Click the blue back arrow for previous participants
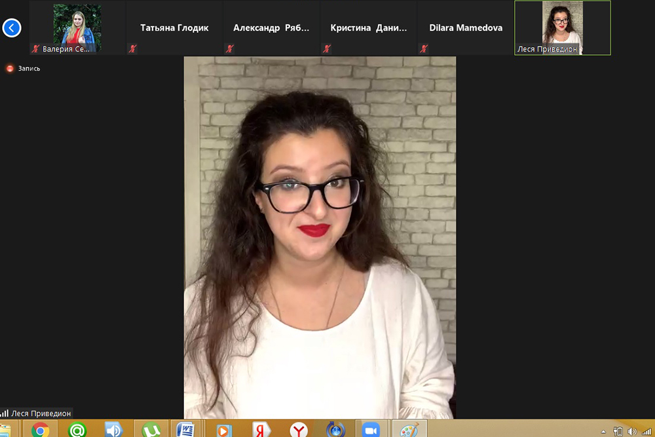The height and width of the screenshot is (437, 655). click(x=12, y=28)
